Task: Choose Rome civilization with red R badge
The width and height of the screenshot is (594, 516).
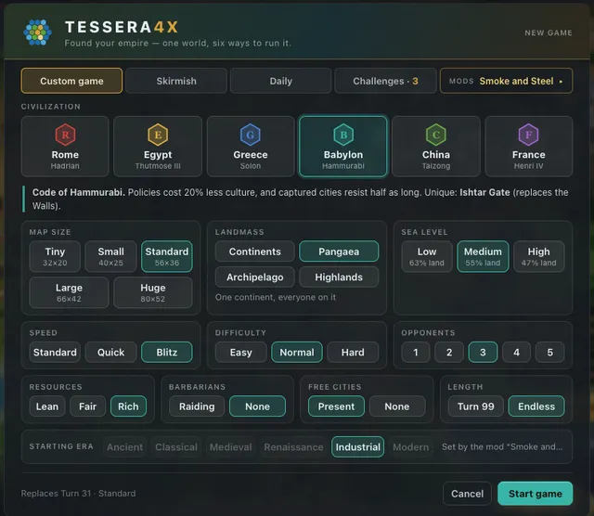Action: pos(65,147)
